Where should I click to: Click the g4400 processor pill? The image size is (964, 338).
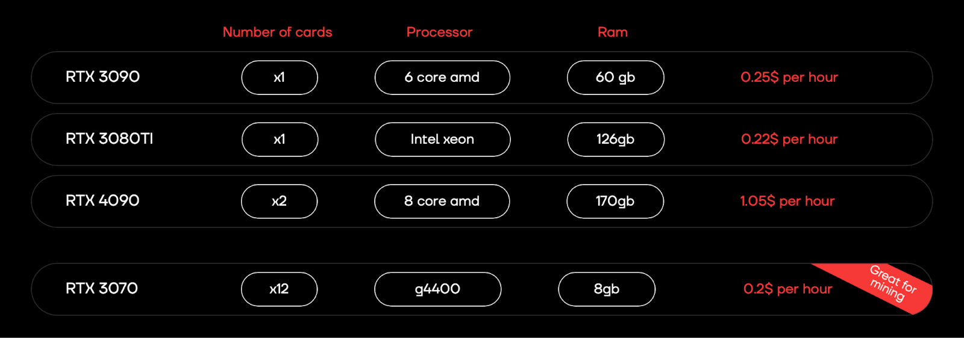pyautogui.click(x=437, y=289)
